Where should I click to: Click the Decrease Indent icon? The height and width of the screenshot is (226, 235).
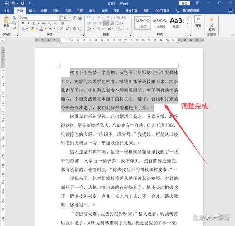tap(118, 18)
